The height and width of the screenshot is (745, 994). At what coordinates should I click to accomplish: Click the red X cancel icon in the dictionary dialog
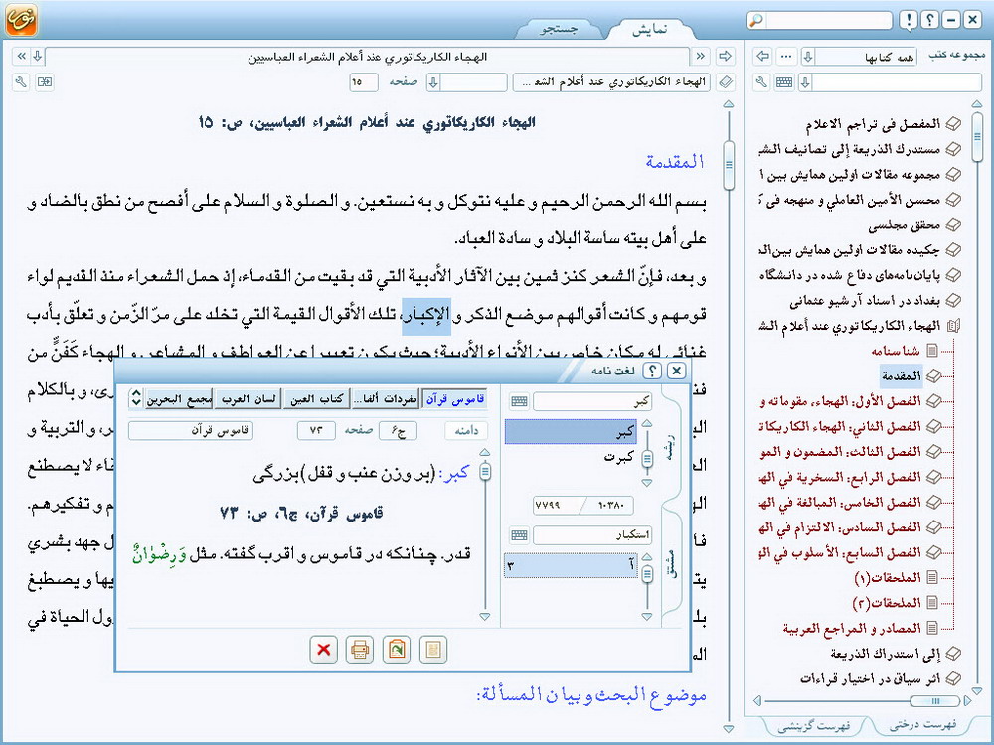[x=324, y=650]
